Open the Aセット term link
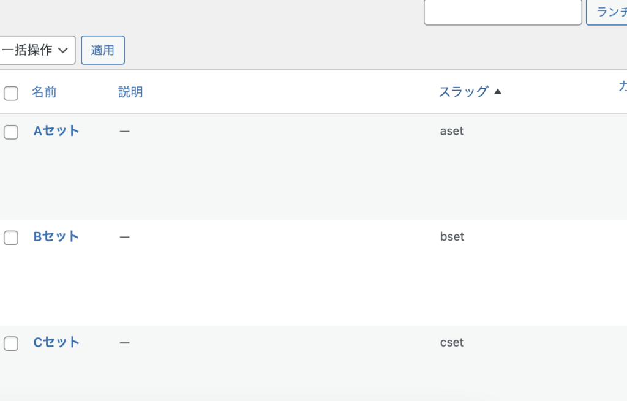Screen dimensions: 627x401 click(56, 130)
